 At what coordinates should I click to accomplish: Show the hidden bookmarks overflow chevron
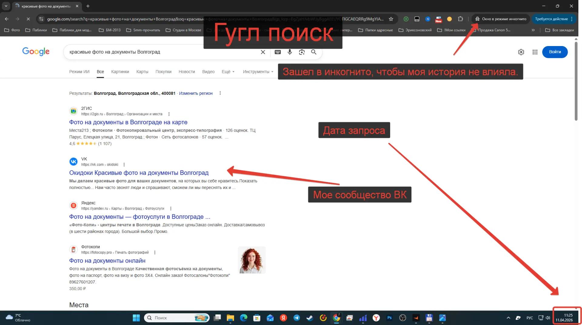click(533, 30)
